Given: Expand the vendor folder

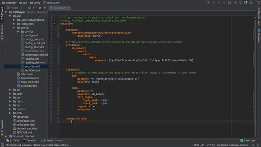Looking at the screenshot, I should click(10, 109).
